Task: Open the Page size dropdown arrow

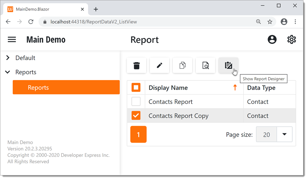Action: pos(284,134)
